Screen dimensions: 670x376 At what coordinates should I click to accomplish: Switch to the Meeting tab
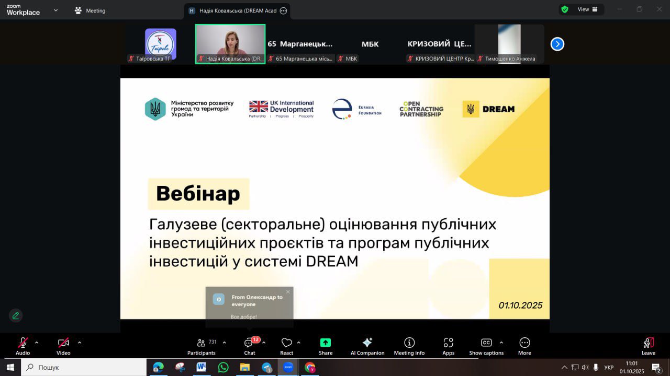[90, 10]
